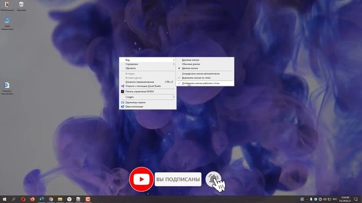Select the top-left corner desktop icon
Viewport: 362px width, 203px height.
[7, 6]
